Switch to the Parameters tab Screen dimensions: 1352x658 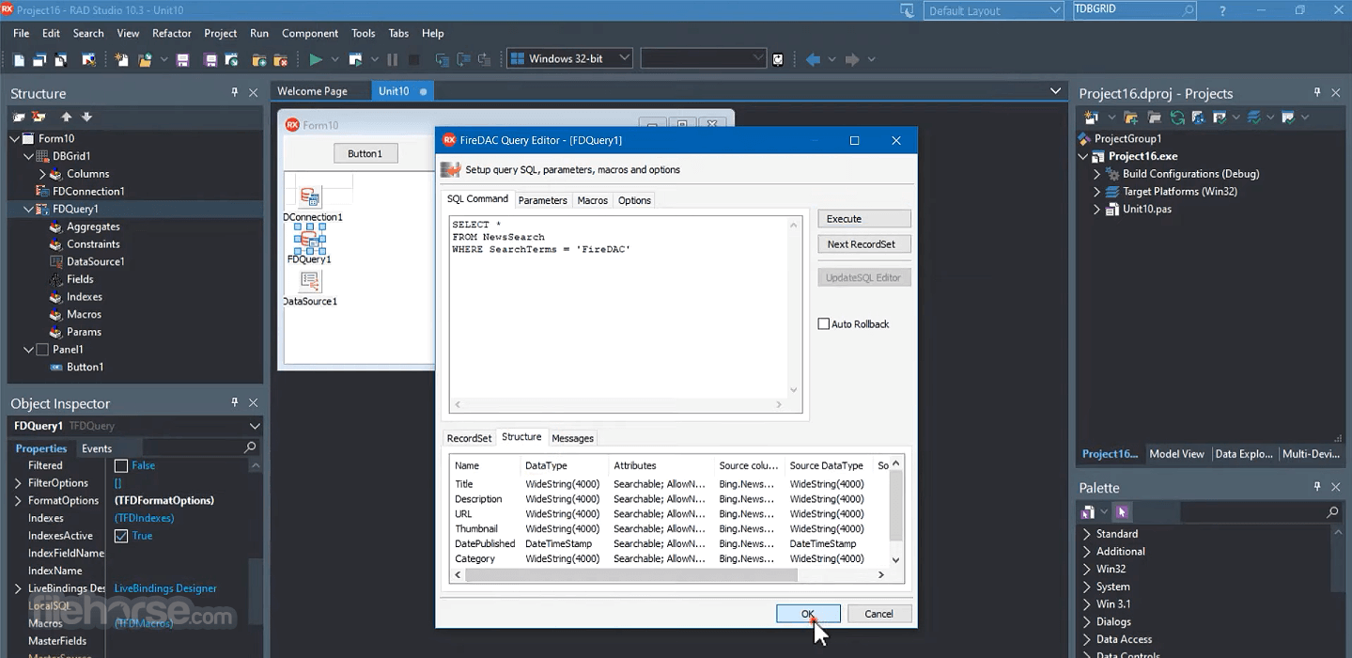(x=543, y=200)
